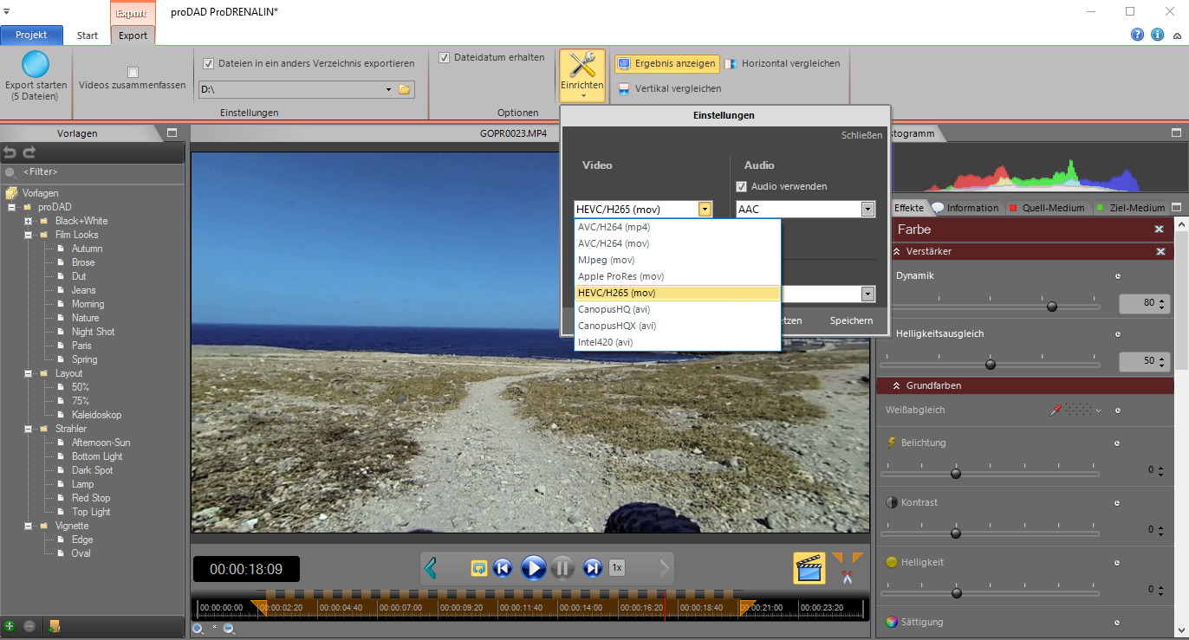Click the undo arrow in Vorlagen panel

[x=10, y=152]
